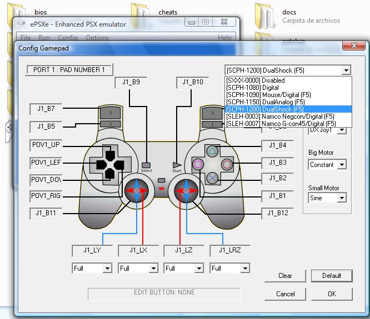Click the left shoulder 1 trigger on gamepad

(x=111, y=124)
